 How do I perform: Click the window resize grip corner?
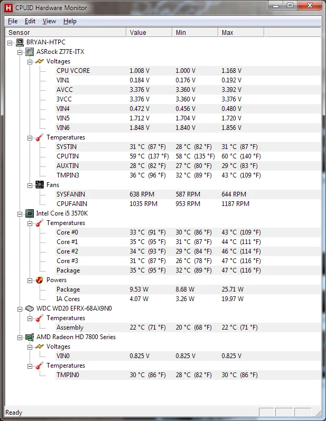coord(318,413)
